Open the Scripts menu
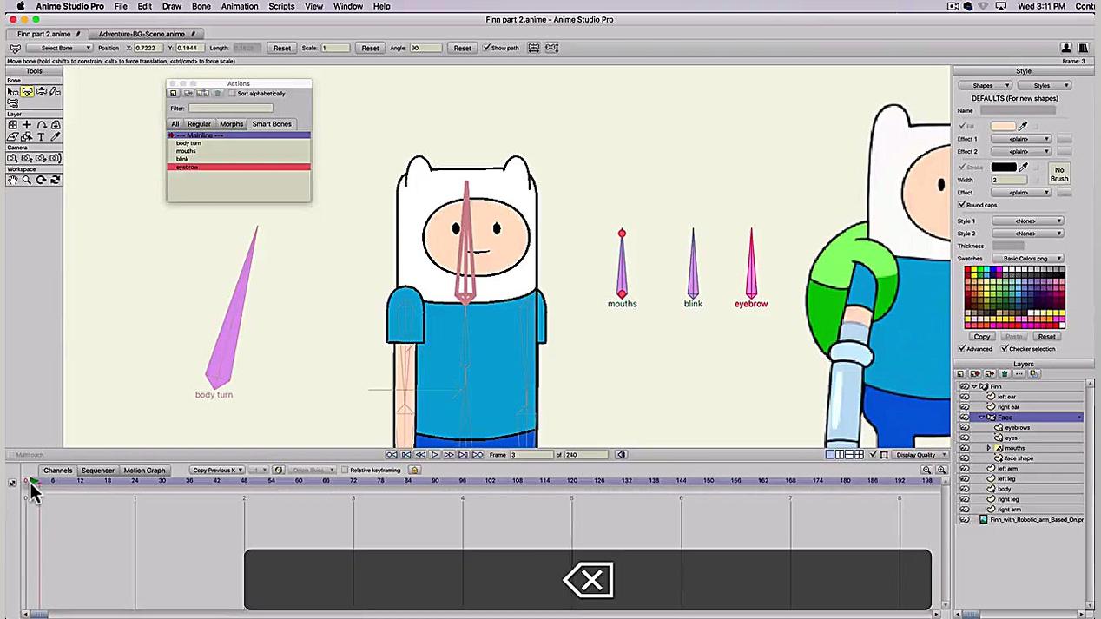Image resolution: width=1101 pixels, height=619 pixels. point(281,6)
